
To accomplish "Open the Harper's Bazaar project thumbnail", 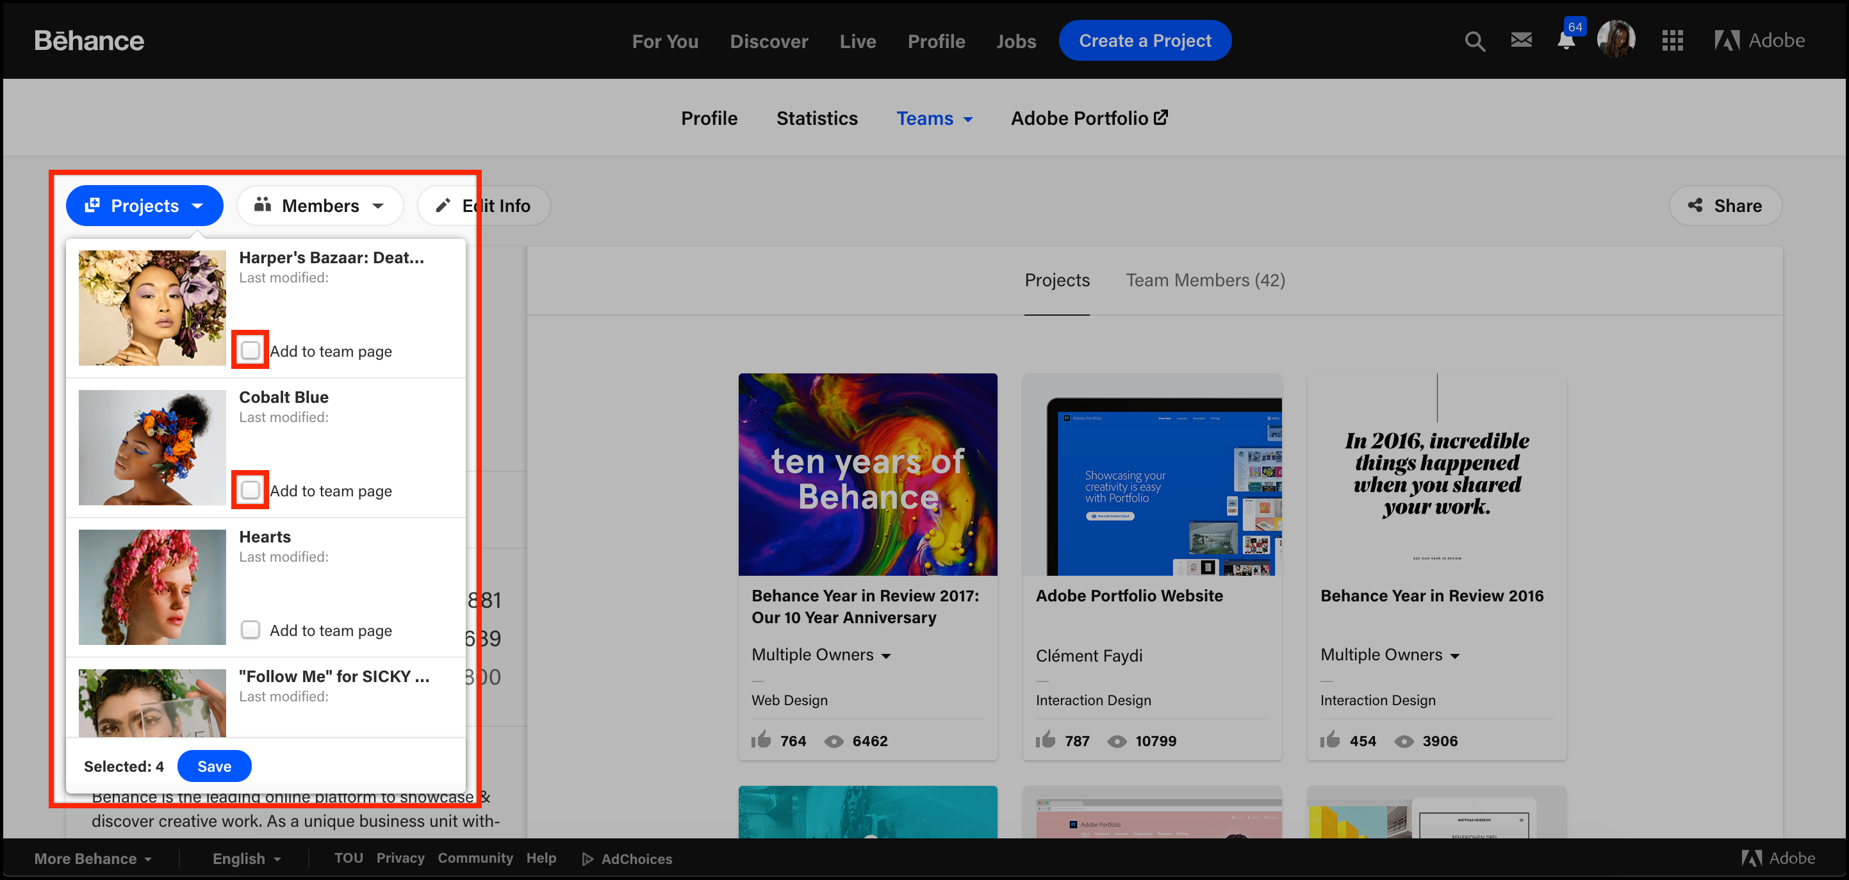I will click(152, 308).
